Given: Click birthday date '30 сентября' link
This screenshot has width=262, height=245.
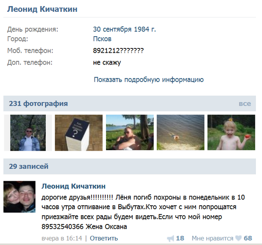Looking at the screenshot, I should tap(113, 29).
